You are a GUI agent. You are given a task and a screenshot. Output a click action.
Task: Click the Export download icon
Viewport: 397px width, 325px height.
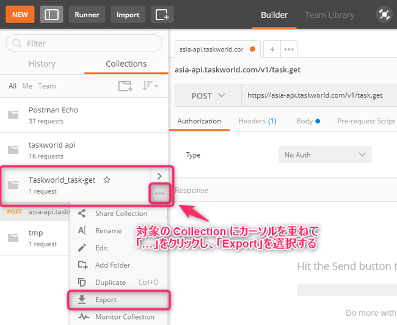click(82, 299)
